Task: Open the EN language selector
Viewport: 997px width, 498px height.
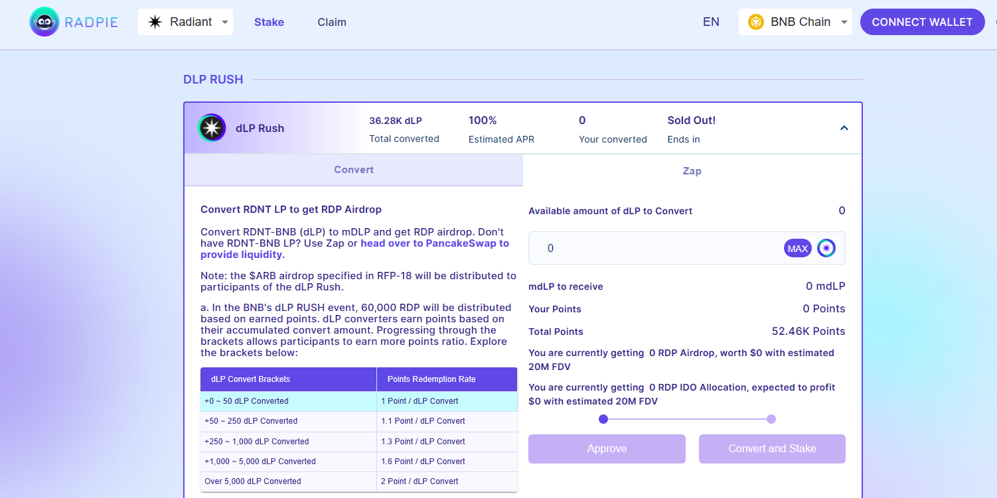Action: point(711,22)
